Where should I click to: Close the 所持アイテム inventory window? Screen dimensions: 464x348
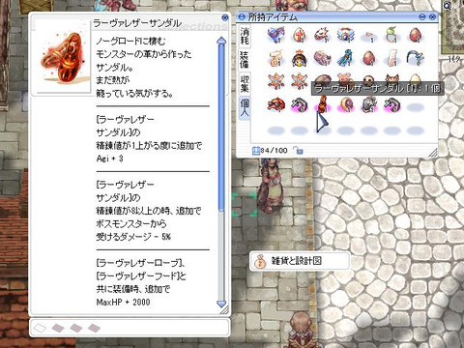tap(433, 16)
